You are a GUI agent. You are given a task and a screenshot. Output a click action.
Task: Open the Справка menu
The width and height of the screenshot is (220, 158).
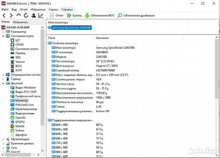click(67, 9)
